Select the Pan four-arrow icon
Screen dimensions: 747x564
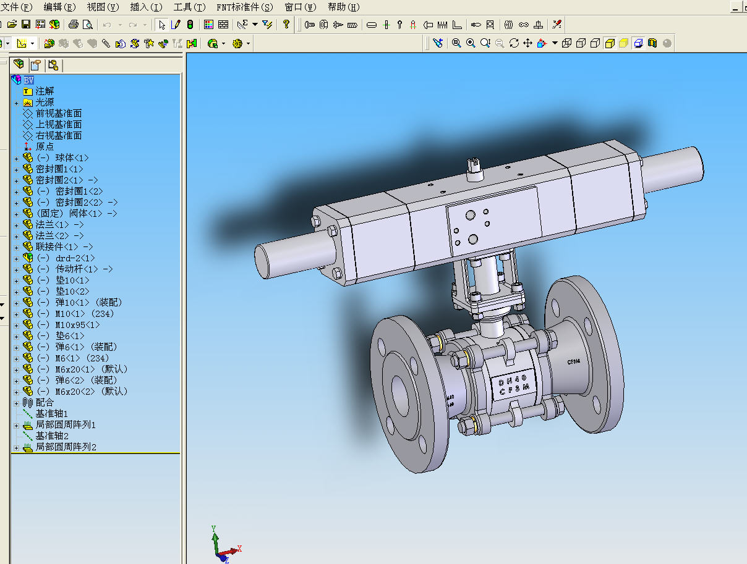coord(527,43)
